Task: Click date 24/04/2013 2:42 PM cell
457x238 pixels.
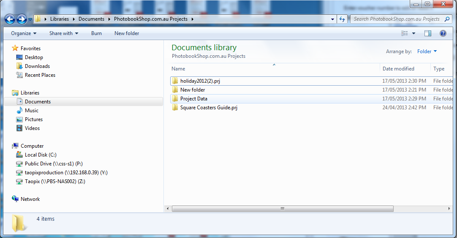Action: 404,108
